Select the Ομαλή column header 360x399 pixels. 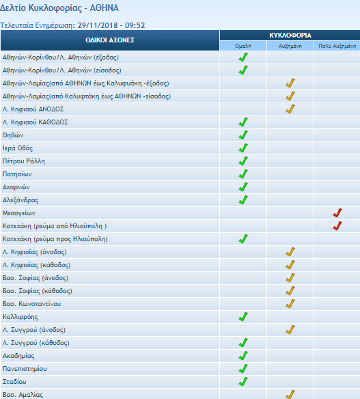(243, 46)
